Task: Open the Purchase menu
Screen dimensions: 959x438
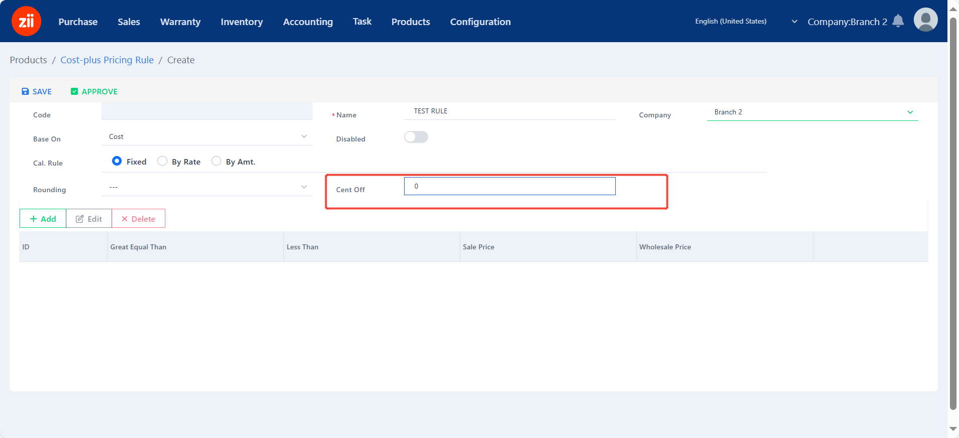Action: tap(78, 22)
